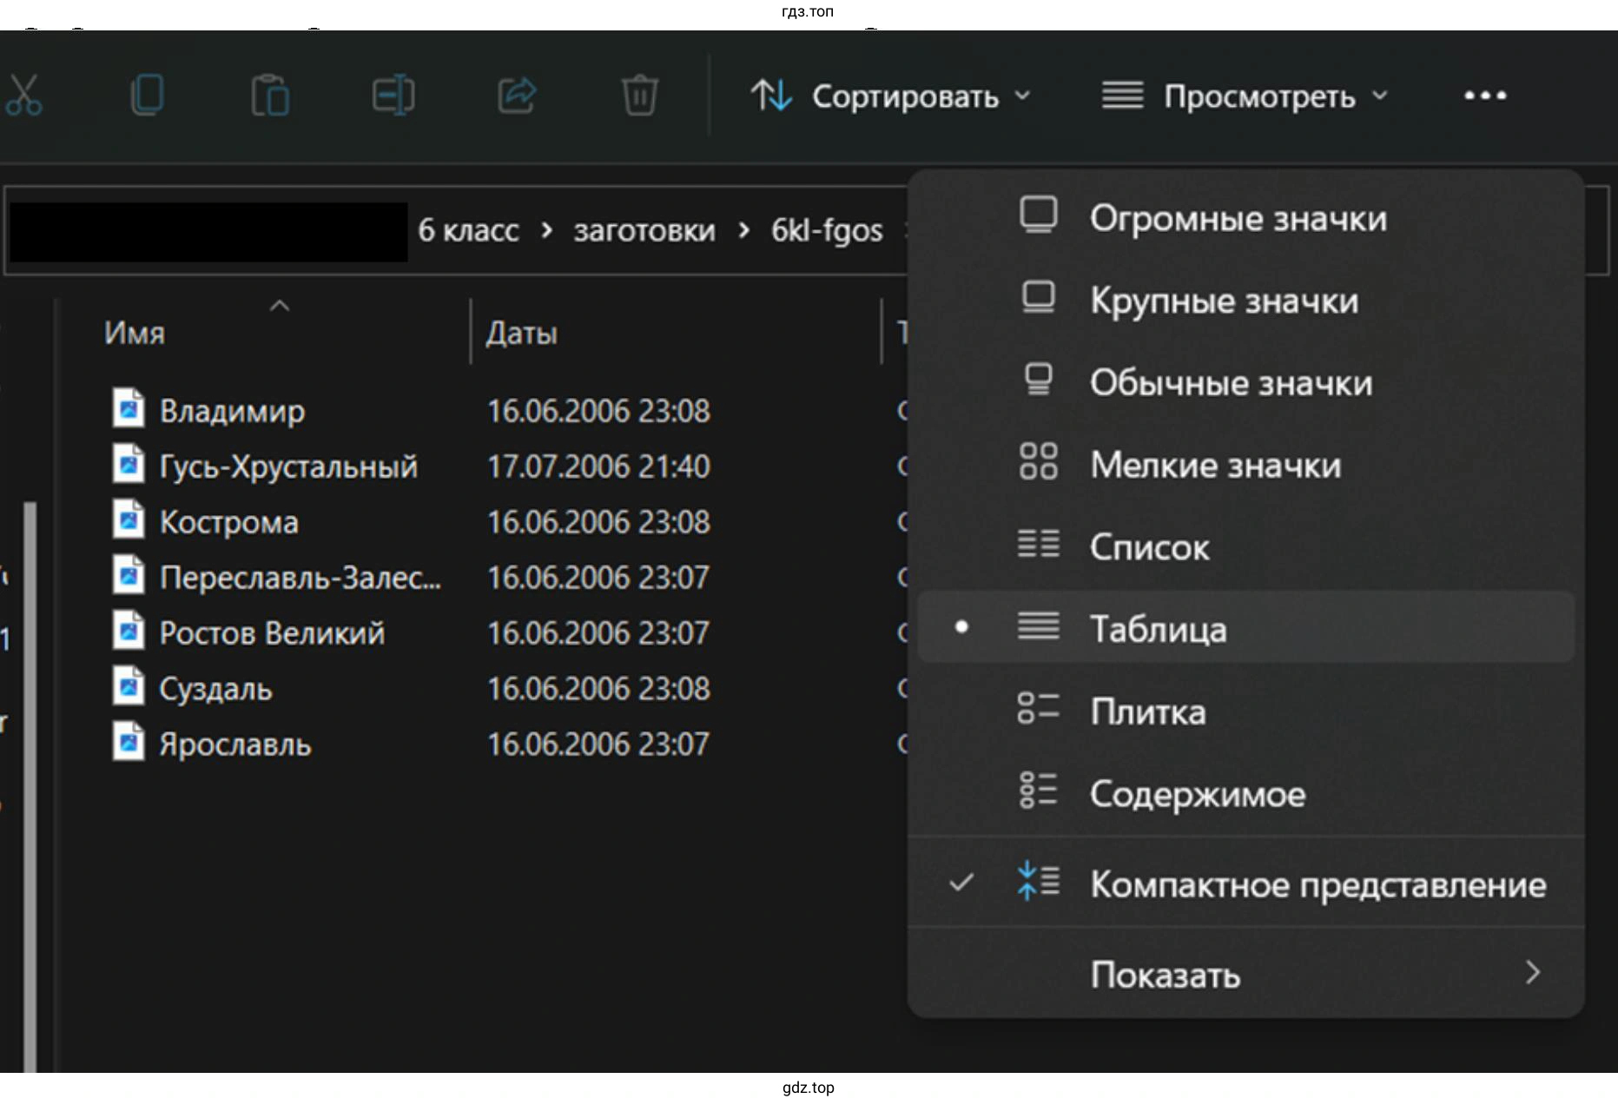Image resolution: width=1618 pixels, height=1105 pixels.
Task: Select Крупные значки view option
Action: pyautogui.click(x=1245, y=301)
